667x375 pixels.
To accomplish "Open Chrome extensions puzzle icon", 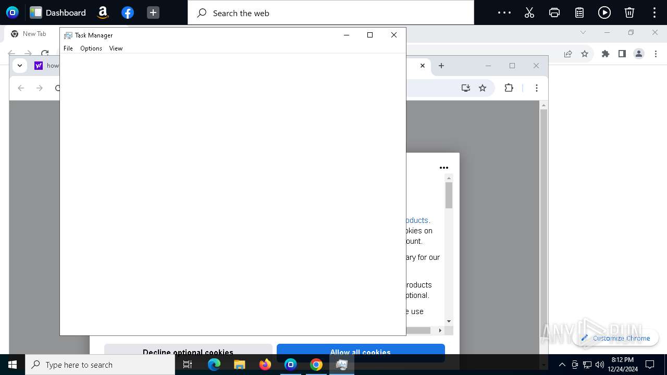I will point(509,88).
